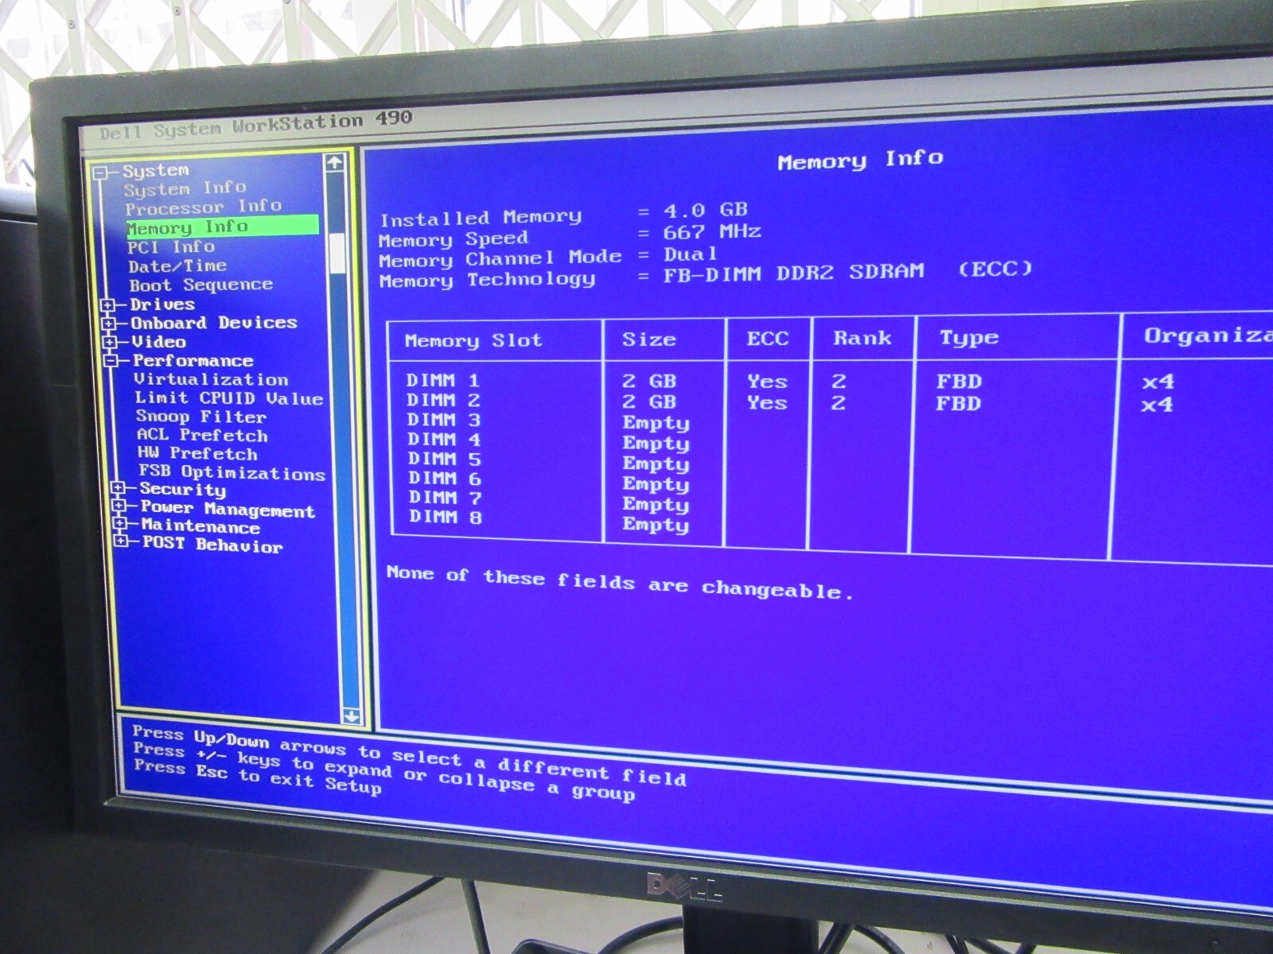
Task: Open Date/Time settings
Action: [x=177, y=266]
